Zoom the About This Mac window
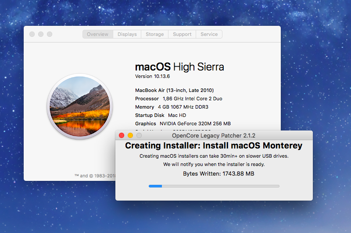The image size is (351, 233). (50, 34)
